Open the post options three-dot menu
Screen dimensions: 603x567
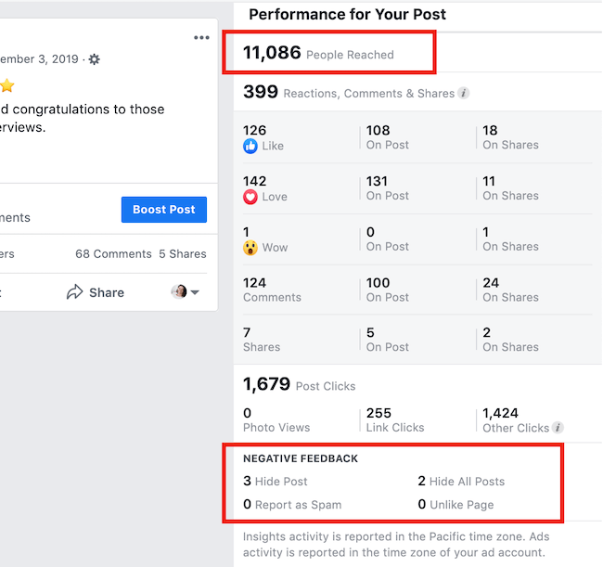tap(201, 38)
